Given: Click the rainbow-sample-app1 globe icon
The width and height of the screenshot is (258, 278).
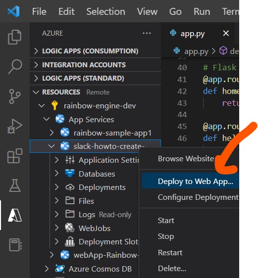Looking at the screenshot, I should (65, 133).
